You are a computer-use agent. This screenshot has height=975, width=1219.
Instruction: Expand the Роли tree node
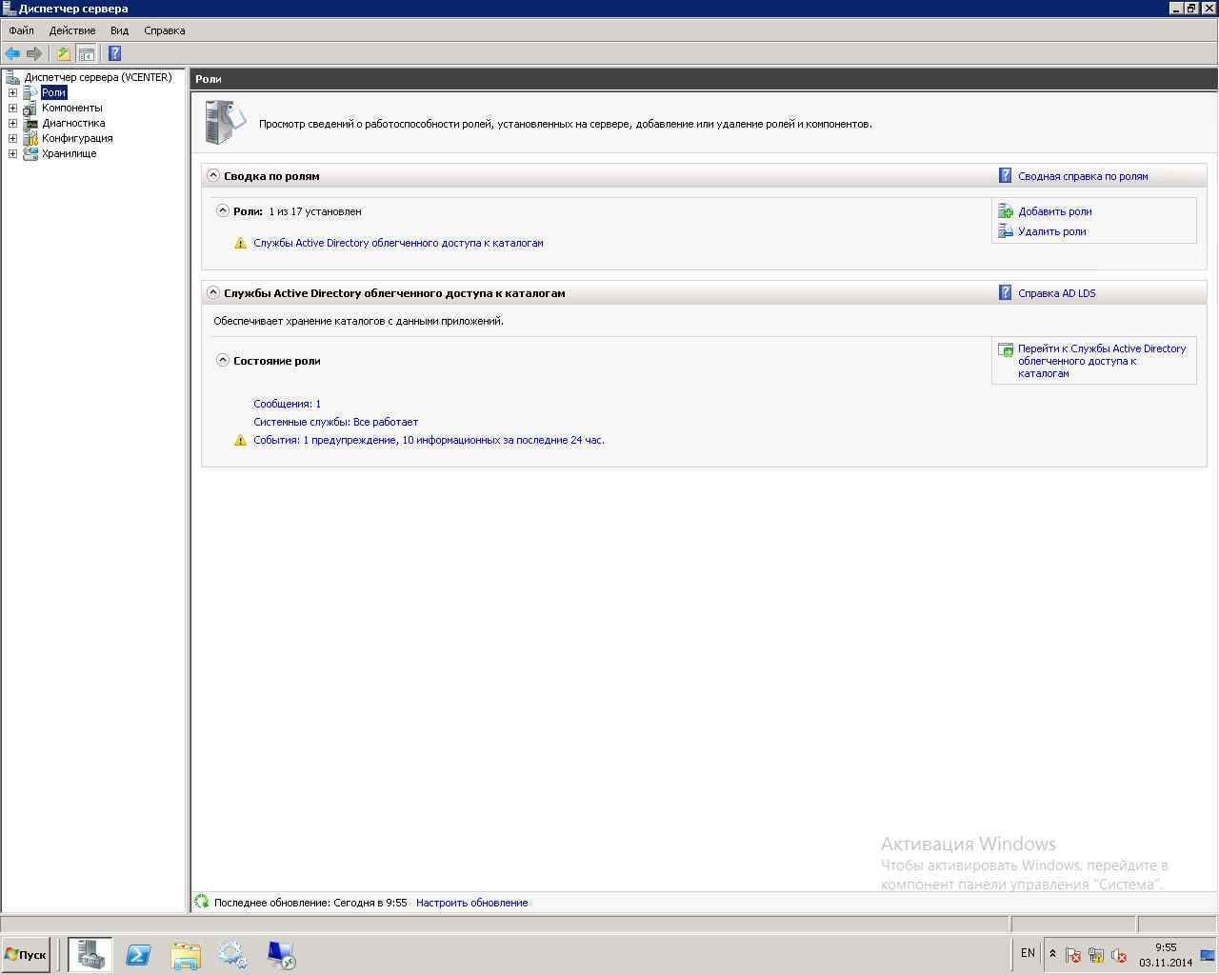click(12, 92)
